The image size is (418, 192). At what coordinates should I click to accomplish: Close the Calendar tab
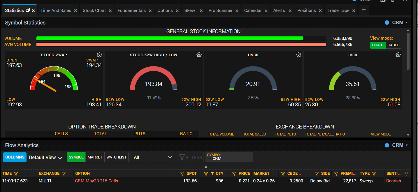coord(266,10)
